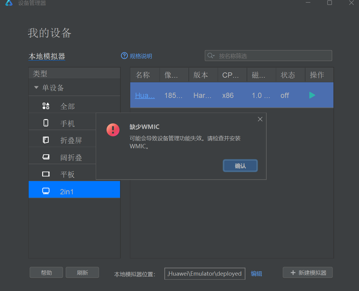The height and width of the screenshot is (291, 359).
Task: Close the 设备管理器 window
Action: pyautogui.click(x=351, y=2)
